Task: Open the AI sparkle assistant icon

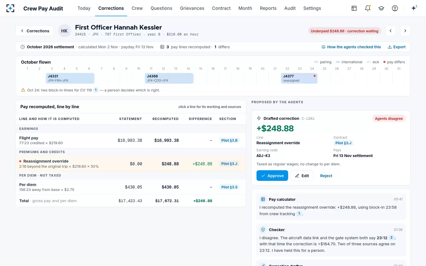Action: point(414,8)
